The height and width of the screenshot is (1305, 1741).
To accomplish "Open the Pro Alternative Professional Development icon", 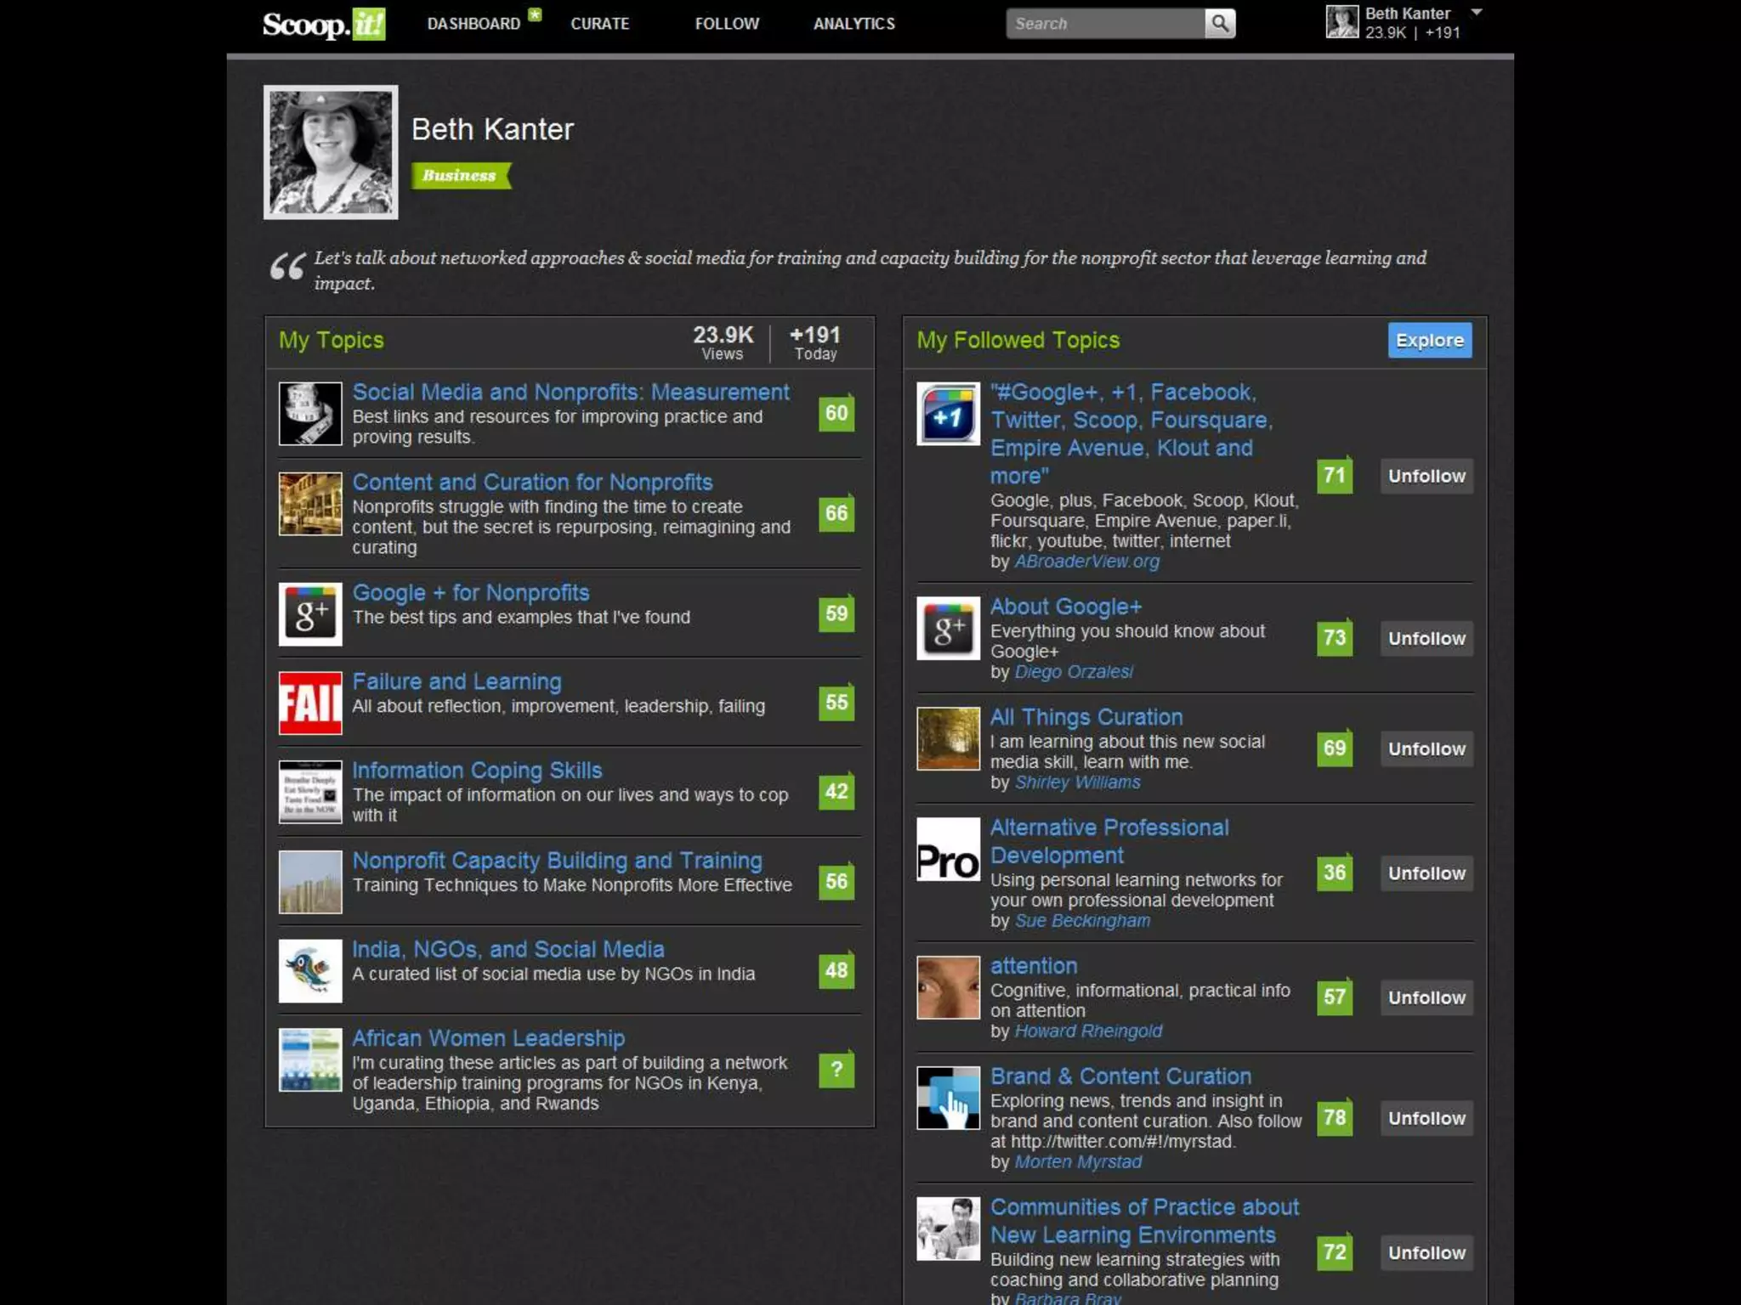I will 948,850.
